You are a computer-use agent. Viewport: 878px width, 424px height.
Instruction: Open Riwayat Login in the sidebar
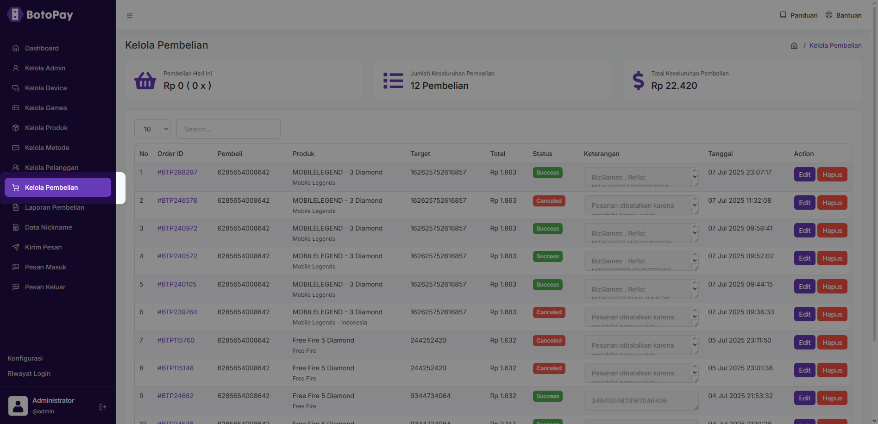(29, 374)
